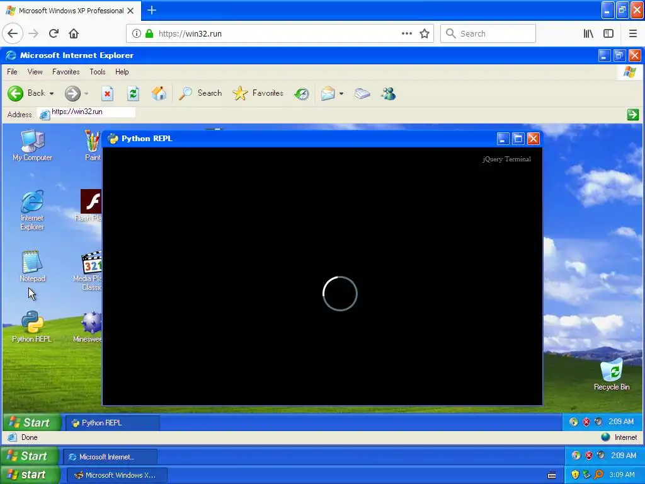Close the Python REPL window

point(533,139)
